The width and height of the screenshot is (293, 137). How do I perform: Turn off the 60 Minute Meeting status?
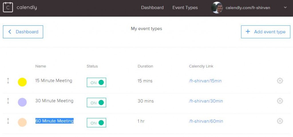(x=96, y=123)
